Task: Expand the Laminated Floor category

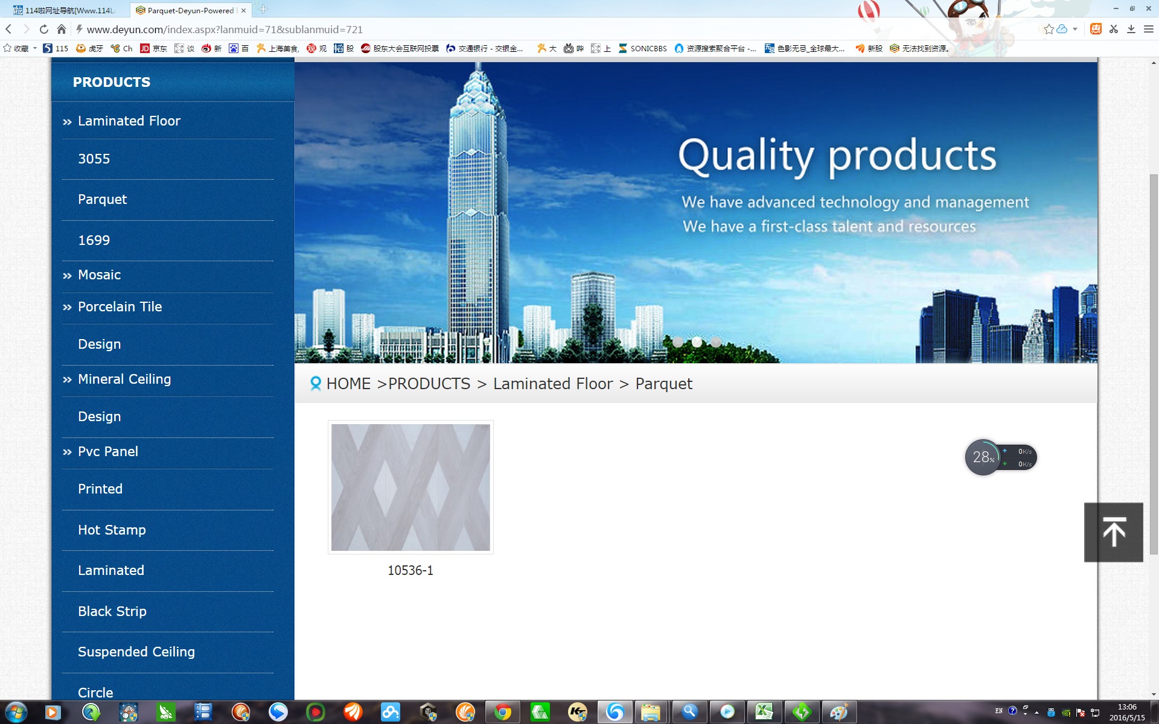Action: [x=129, y=121]
